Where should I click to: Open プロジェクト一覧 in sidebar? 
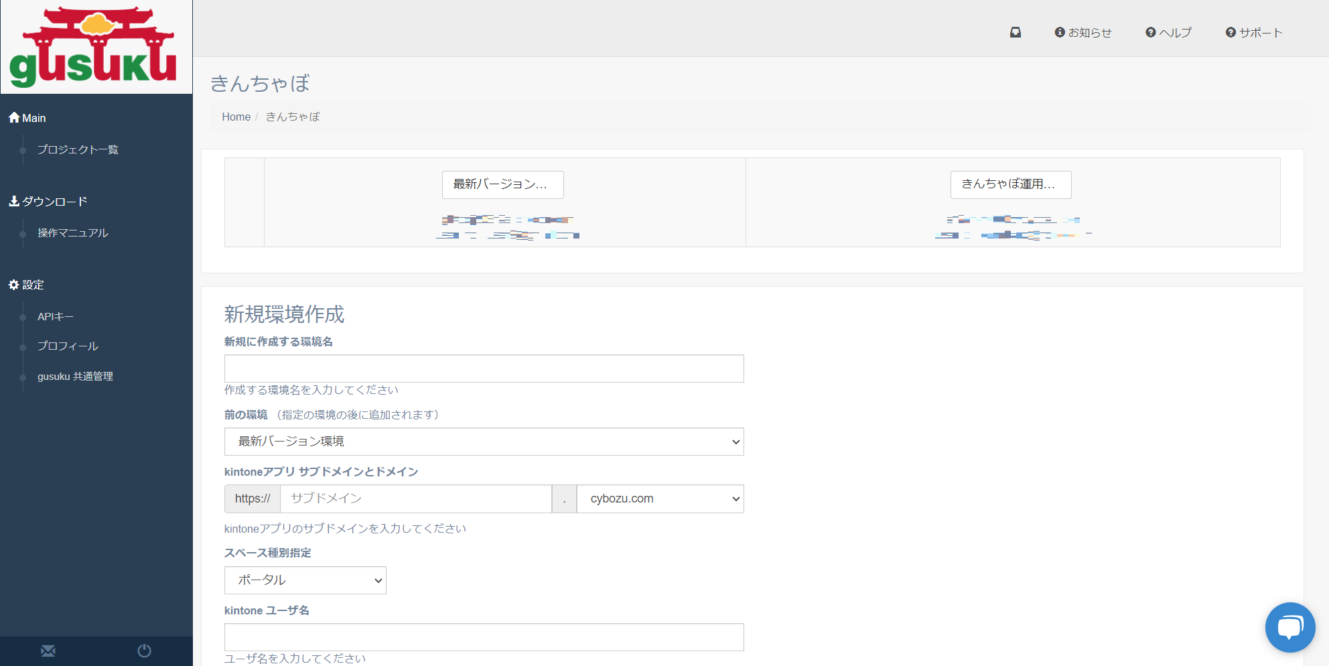coord(78,149)
